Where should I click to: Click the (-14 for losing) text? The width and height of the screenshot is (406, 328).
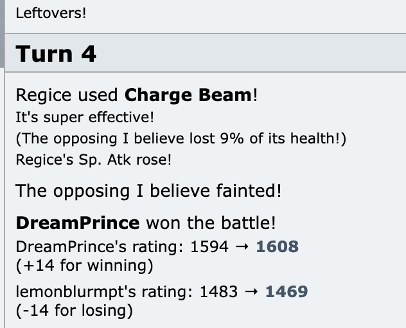(x=75, y=311)
